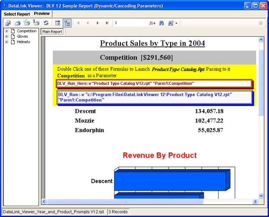Screen dimensions: 269x217
Task: Open Find Text binoculars icon
Action: click(161, 23)
